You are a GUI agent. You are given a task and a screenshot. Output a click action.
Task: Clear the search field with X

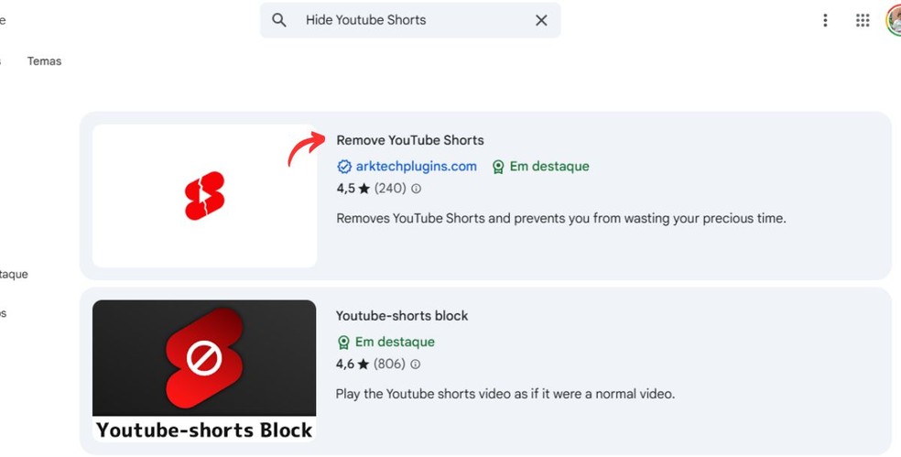(541, 20)
